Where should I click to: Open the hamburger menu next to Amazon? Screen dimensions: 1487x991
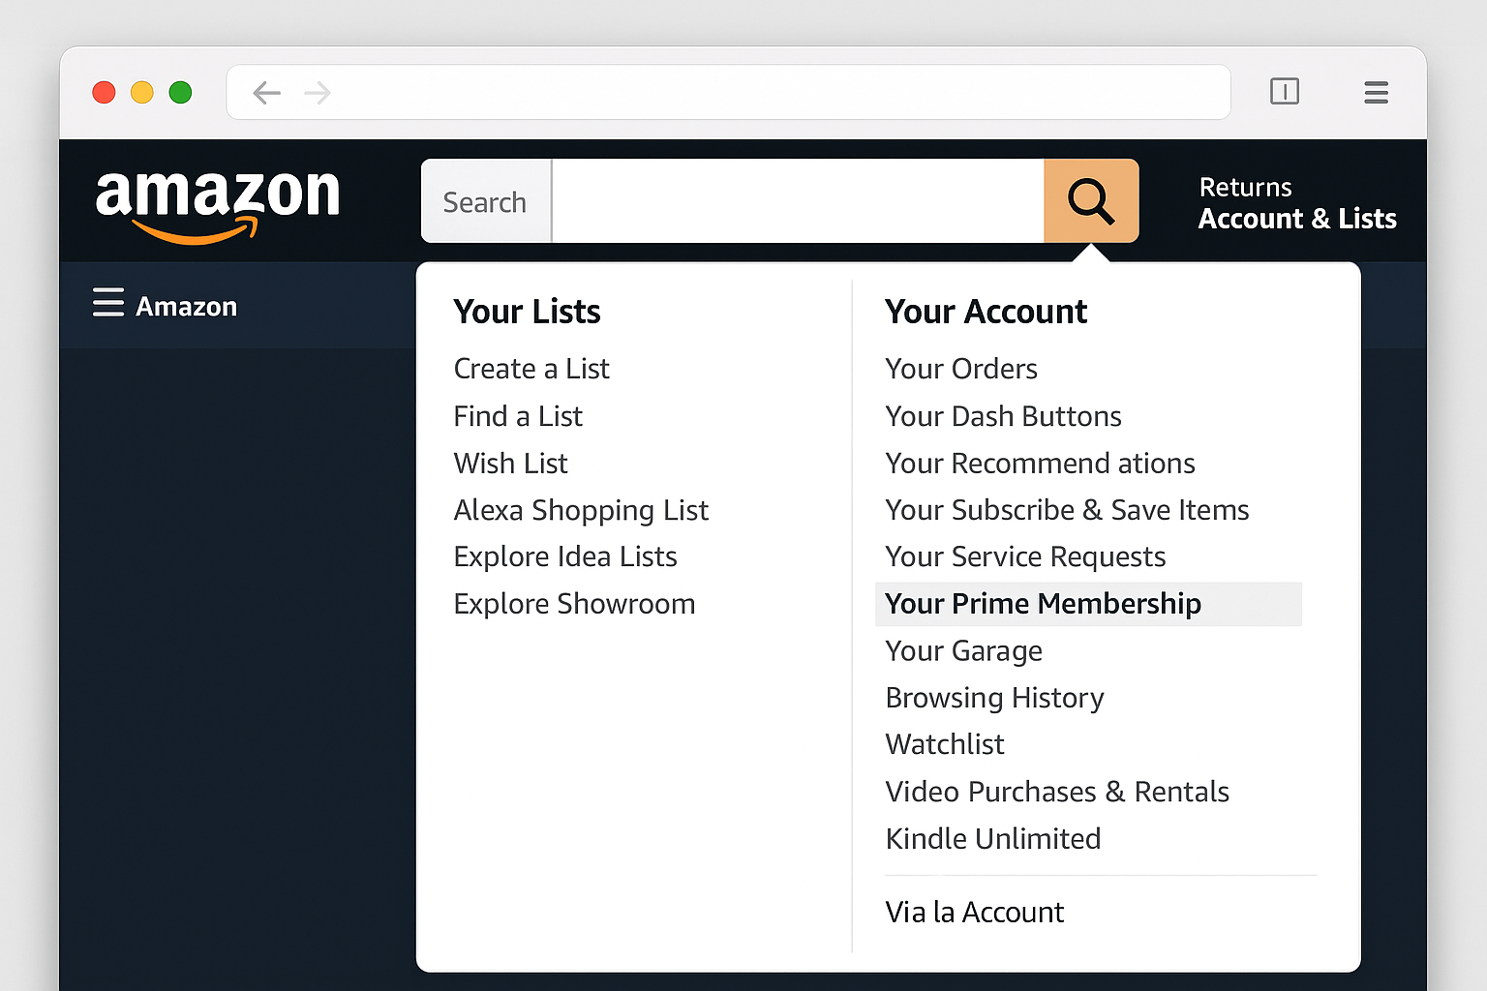pos(109,304)
